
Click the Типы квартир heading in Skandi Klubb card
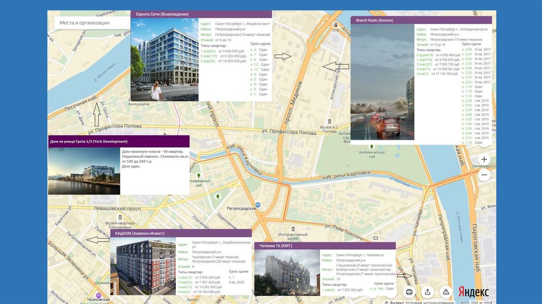tap(429, 50)
